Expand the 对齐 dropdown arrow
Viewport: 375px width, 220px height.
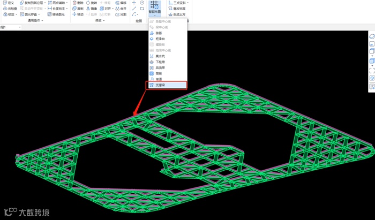(x=112, y=9)
